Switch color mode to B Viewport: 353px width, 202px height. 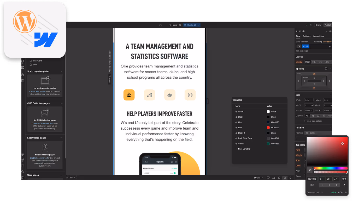pos(336,185)
